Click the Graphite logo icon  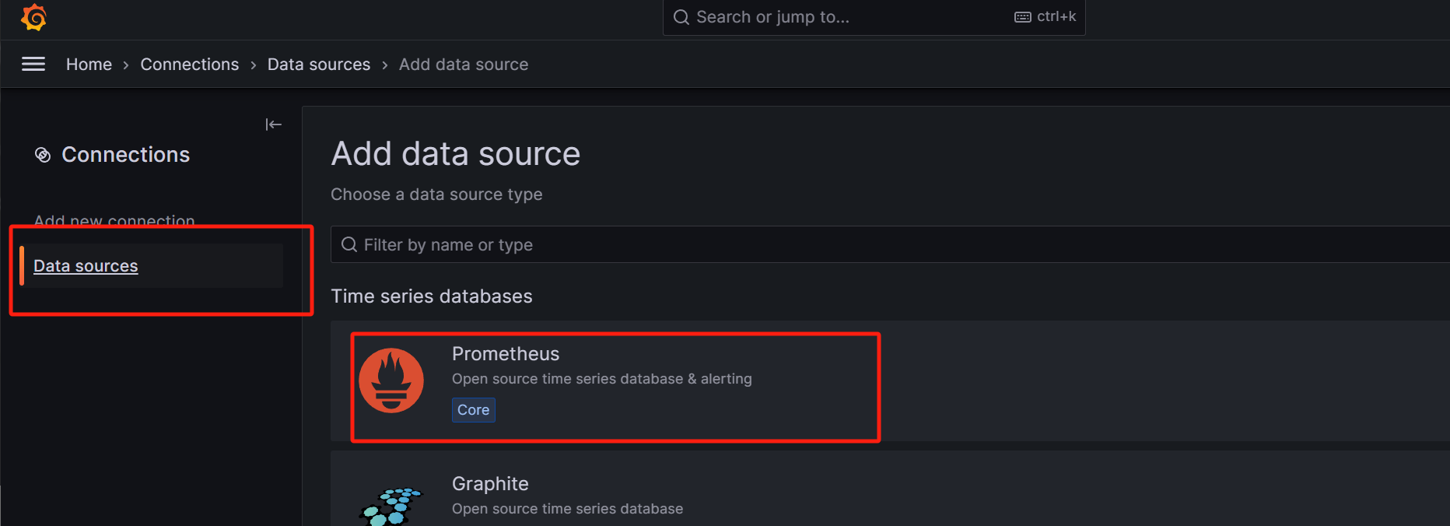[391, 504]
